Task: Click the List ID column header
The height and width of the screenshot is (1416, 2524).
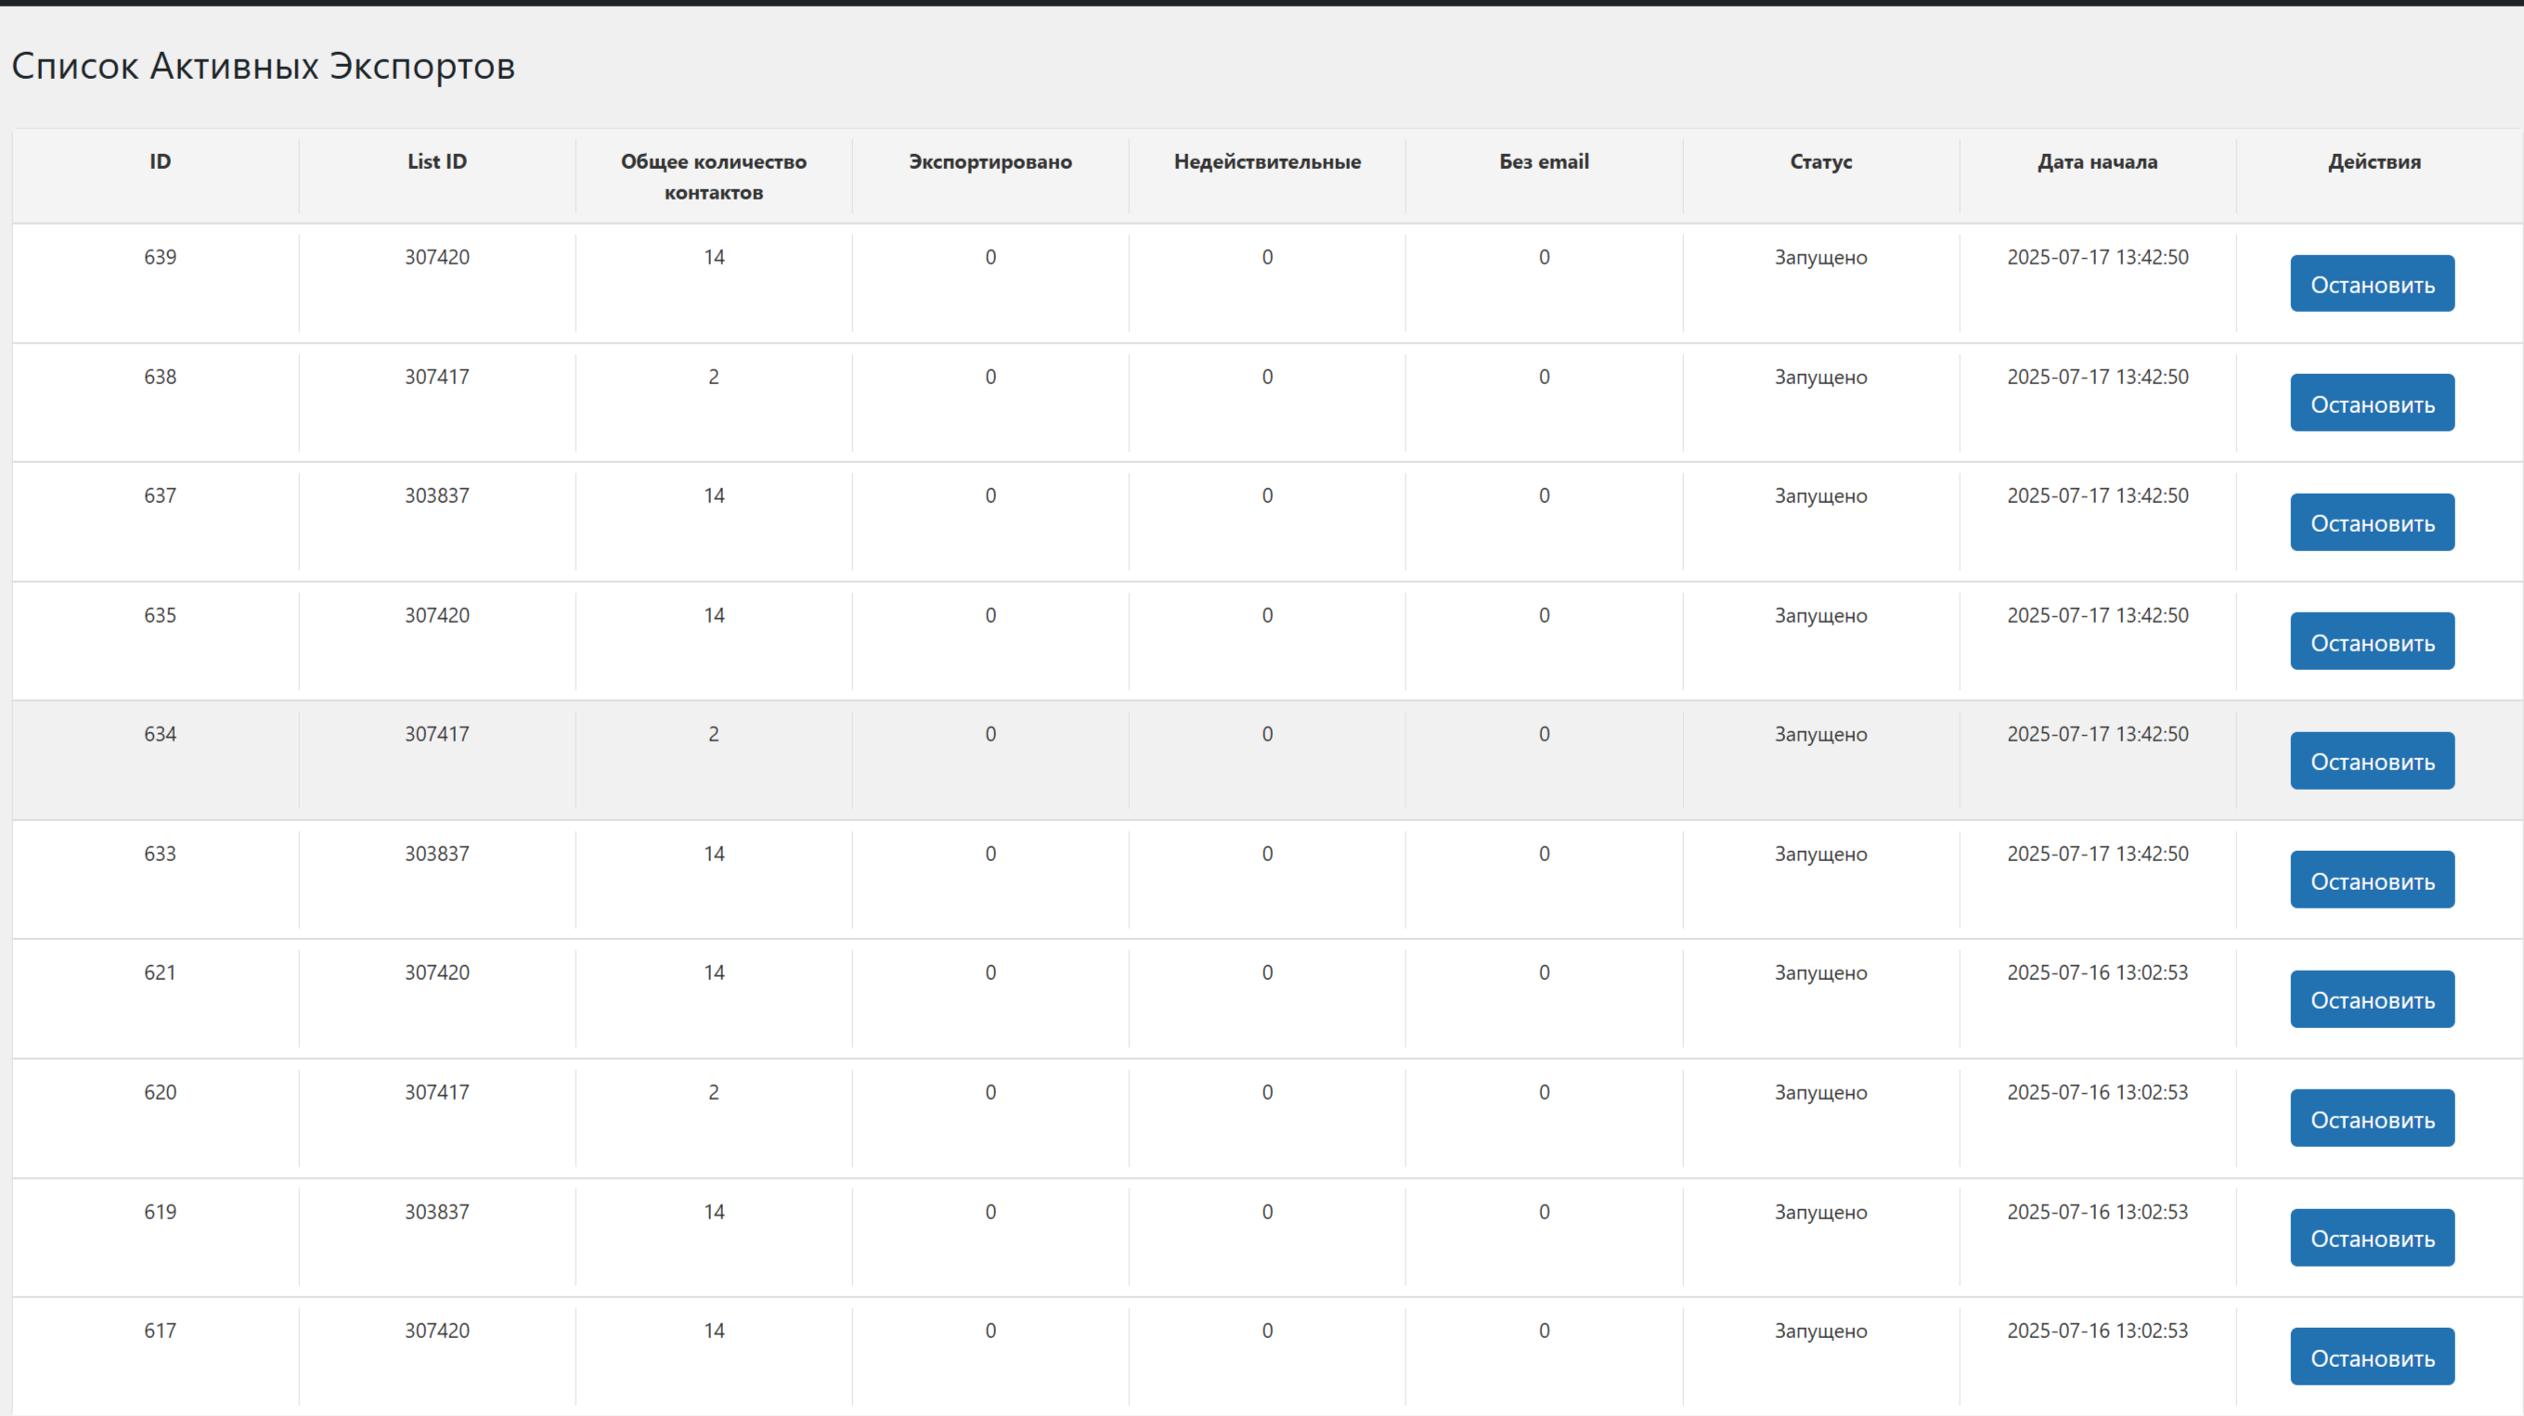Action: click(437, 161)
